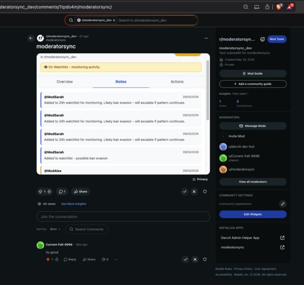Screen dimensions: 304x285
Task: Open Brave Shields icon
Action: pos(279,7)
